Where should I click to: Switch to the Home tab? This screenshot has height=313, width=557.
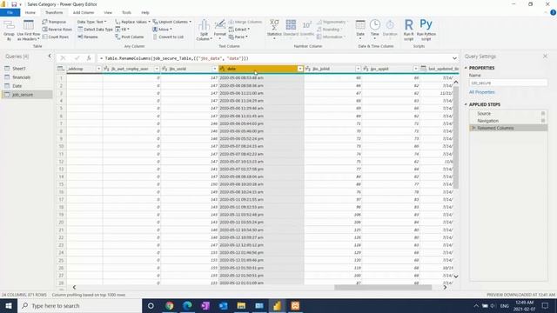[30, 12]
